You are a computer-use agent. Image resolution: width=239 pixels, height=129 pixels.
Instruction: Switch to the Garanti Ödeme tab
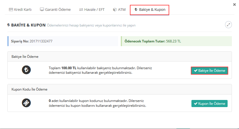[x=55, y=9]
